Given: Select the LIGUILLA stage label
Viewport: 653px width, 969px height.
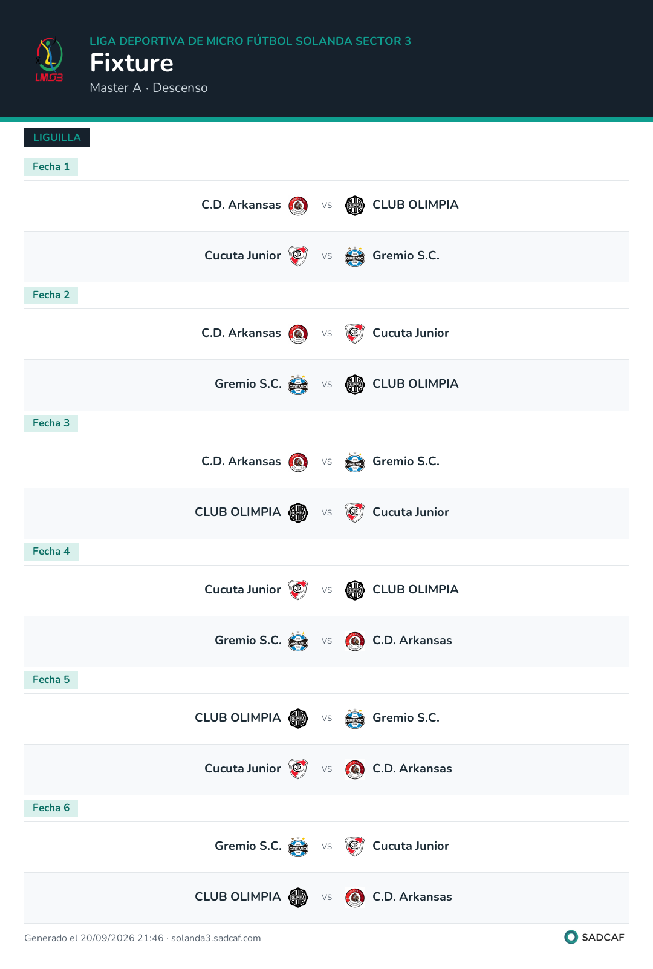Looking at the screenshot, I should pos(57,137).
